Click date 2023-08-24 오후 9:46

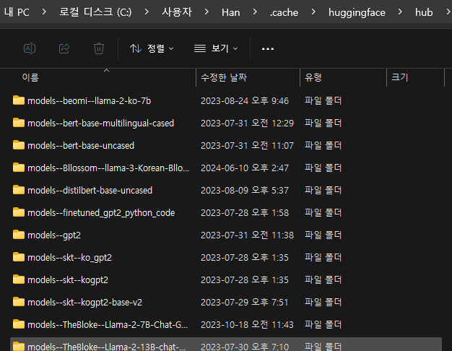point(245,101)
